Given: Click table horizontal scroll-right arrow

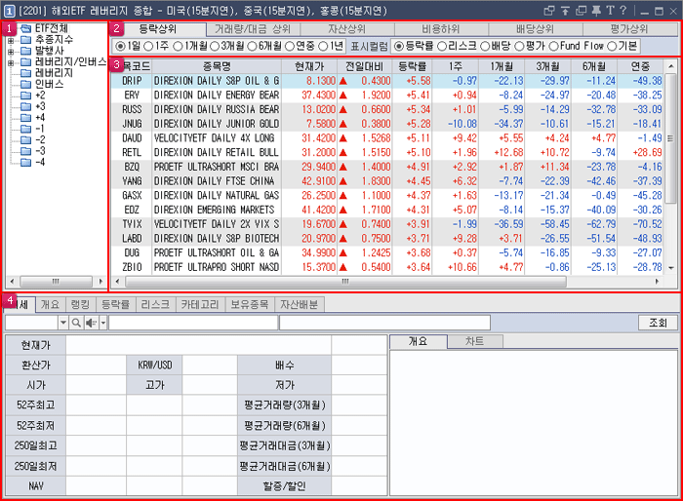Looking at the screenshot, I should [658, 282].
